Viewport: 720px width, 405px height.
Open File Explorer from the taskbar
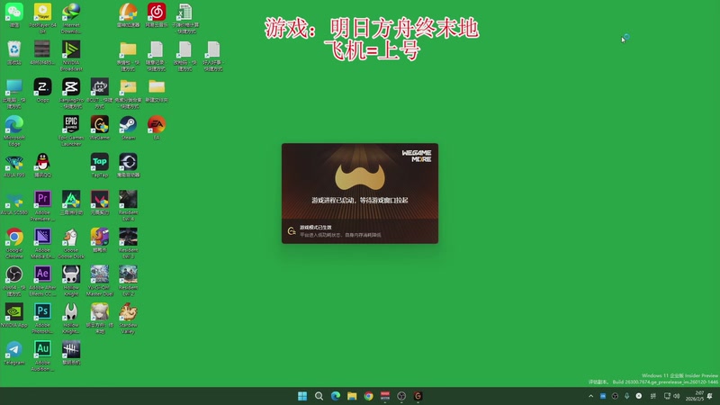pos(352,396)
